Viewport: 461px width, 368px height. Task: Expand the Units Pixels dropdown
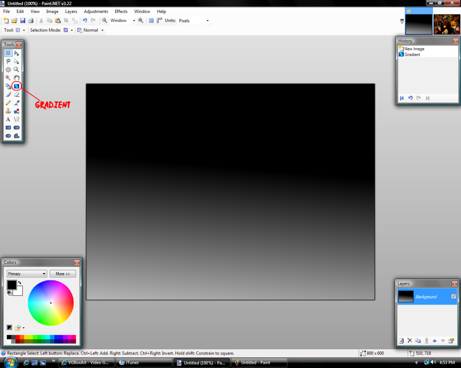pyautogui.click(x=194, y=21)
